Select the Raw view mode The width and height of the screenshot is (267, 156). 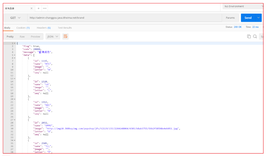coord(22,37)
